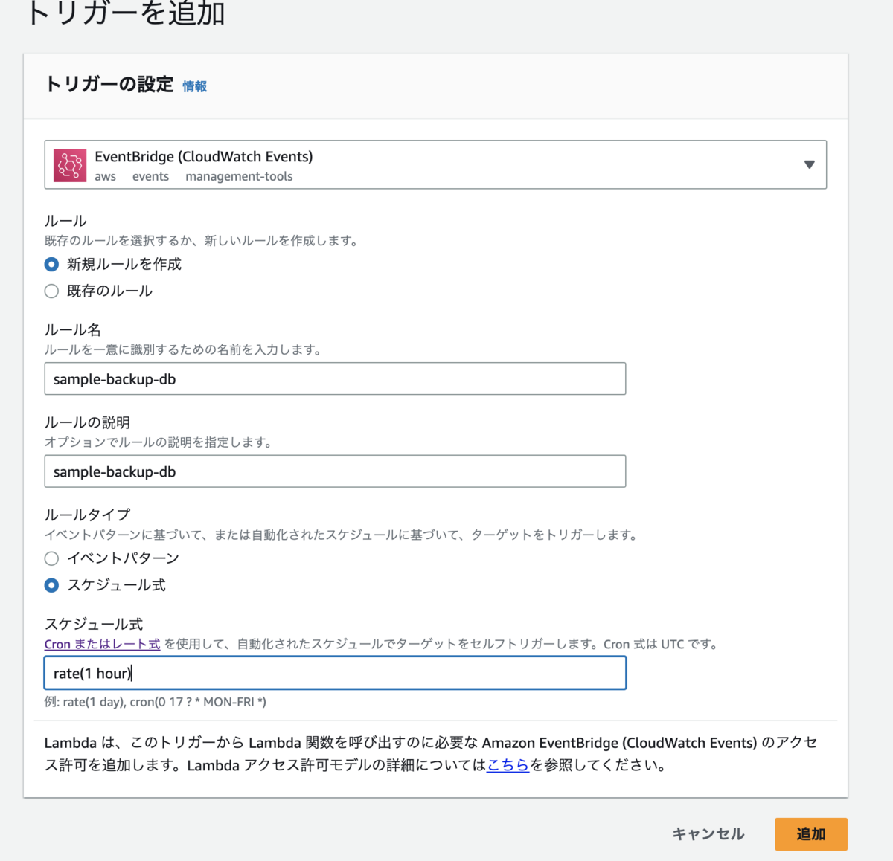Click the EventBridge (CloudWatch Events) title text

[x=204, y=156]
